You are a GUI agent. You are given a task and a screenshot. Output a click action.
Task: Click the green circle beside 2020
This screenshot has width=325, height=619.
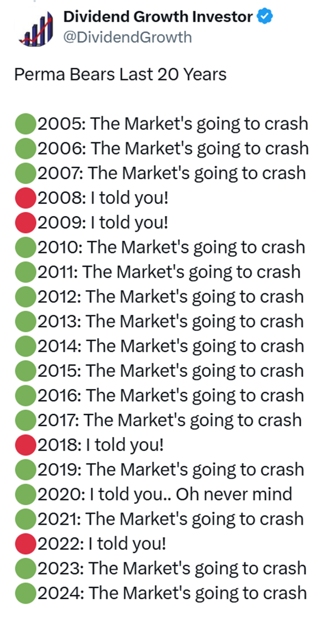[26, 494]
